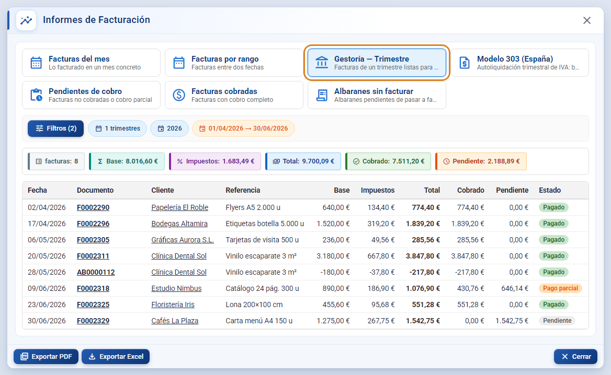This screenshot has height=375, width=611.
Task: Open the Albaranes sin facturar report
Action: (x=377, y=95)
